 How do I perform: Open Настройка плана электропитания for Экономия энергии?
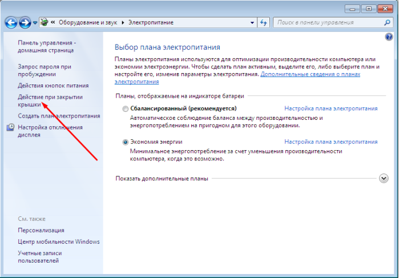[331, 142]
